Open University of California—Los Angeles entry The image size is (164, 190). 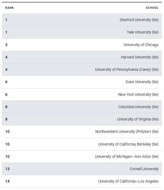[128, 181]
